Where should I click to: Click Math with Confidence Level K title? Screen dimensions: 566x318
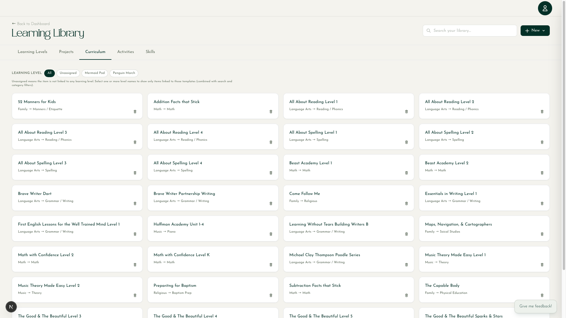(182, 255)
